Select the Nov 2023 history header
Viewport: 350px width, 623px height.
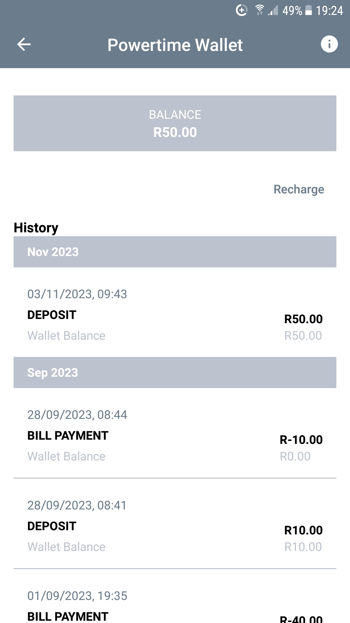point(175,252)
